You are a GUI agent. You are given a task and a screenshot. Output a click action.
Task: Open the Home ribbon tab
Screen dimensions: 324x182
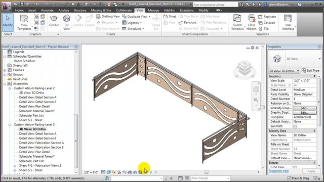point(19,10)
